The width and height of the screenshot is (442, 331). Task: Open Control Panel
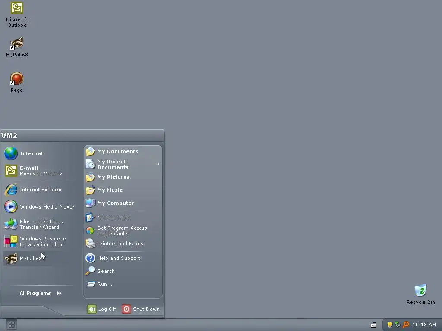(123, 218)
